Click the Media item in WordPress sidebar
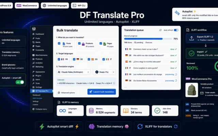This screenshot has height=136, width=218. (x=36, y=42)
